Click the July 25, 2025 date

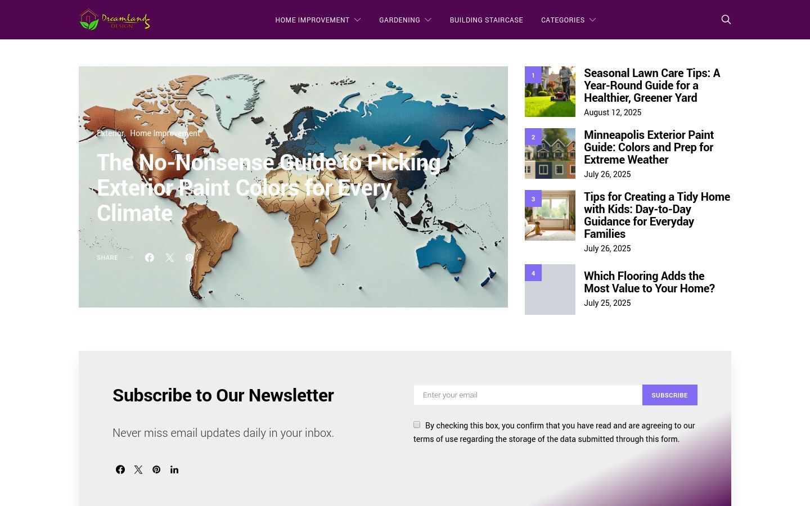click(x=607, y=303)
